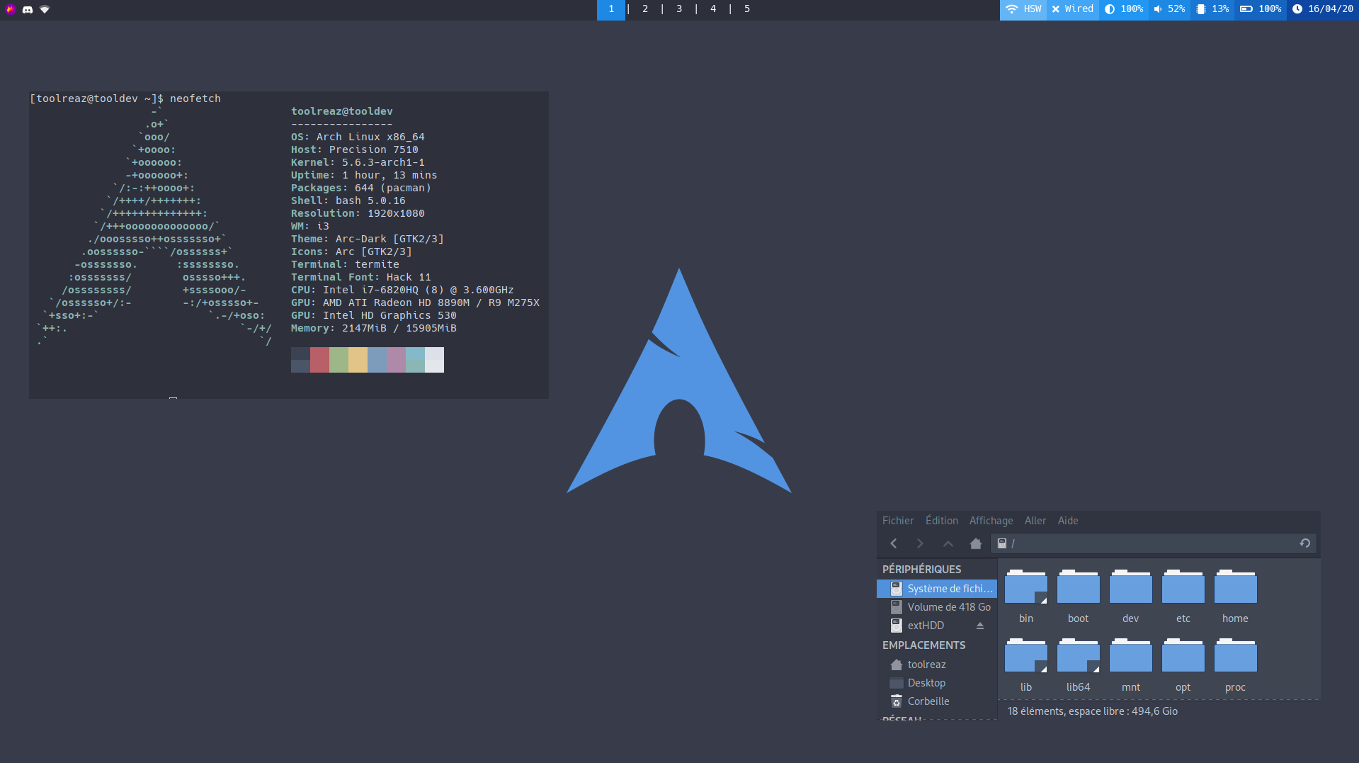
Task: Open the opt folder
Action: 1183,665
